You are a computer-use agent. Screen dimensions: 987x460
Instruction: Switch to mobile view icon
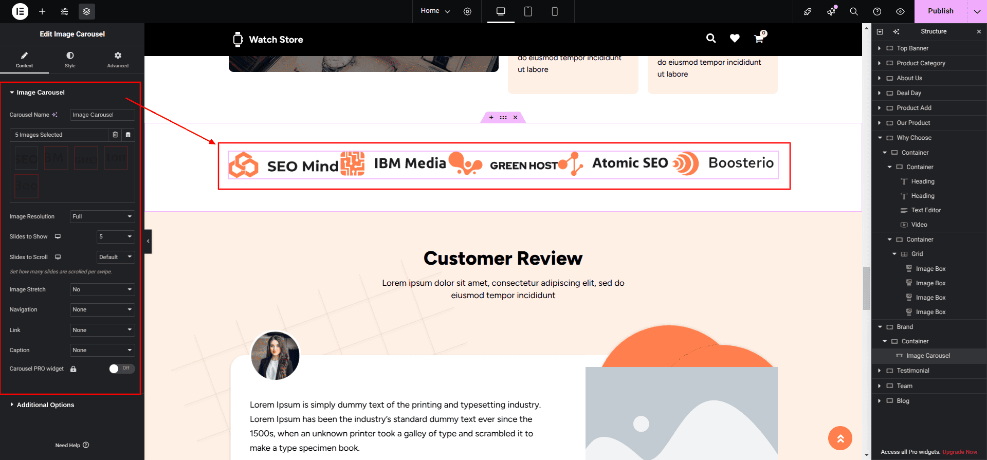[x=555, y=11]
